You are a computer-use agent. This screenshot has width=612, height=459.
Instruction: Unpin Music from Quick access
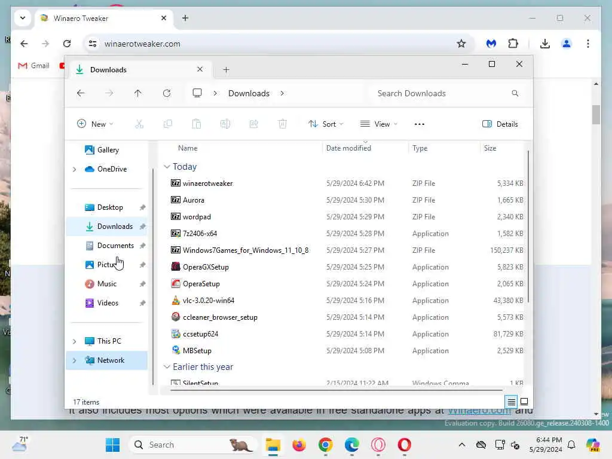pos(142,284)
